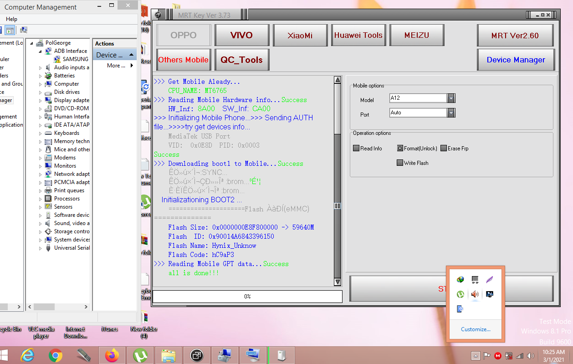The image size is (573, 364).
Task: Enable the Read Info checkbox
Action: [x=357, y=149]
